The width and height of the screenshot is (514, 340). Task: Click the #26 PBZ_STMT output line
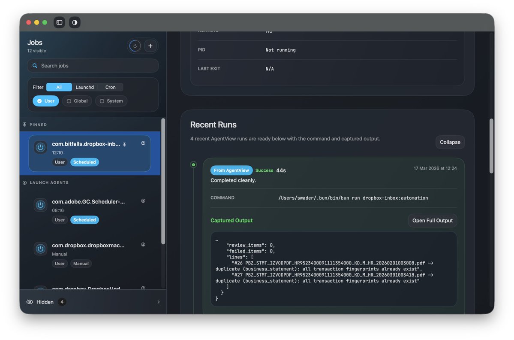click(x=324, y=266)
